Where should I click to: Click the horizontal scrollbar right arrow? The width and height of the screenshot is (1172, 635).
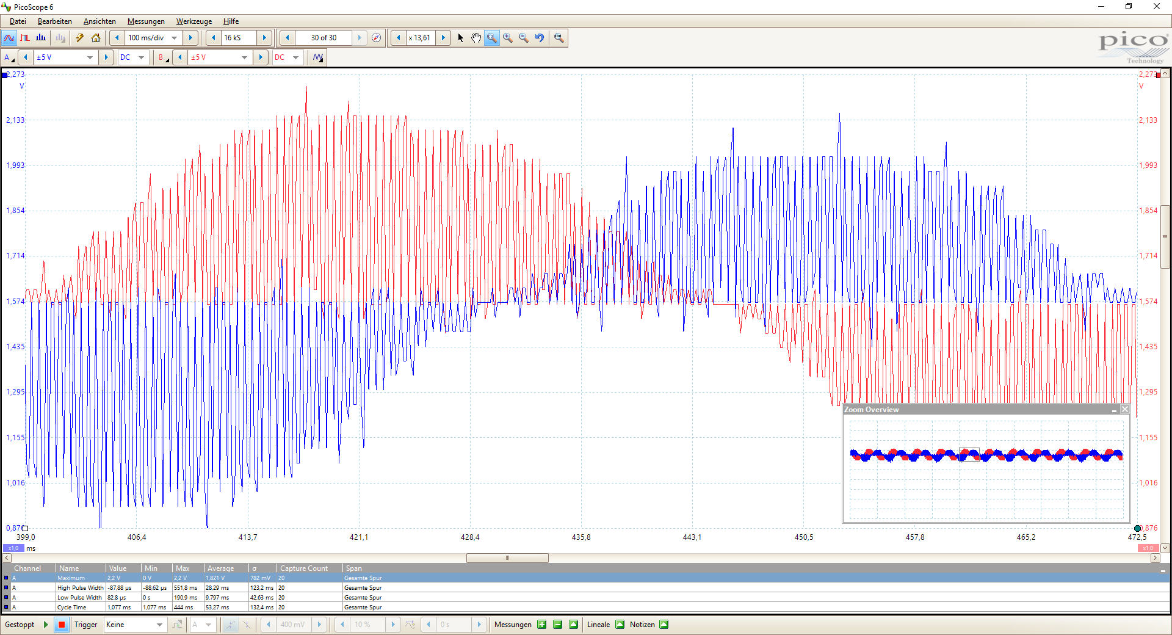tap(1155, 558)
